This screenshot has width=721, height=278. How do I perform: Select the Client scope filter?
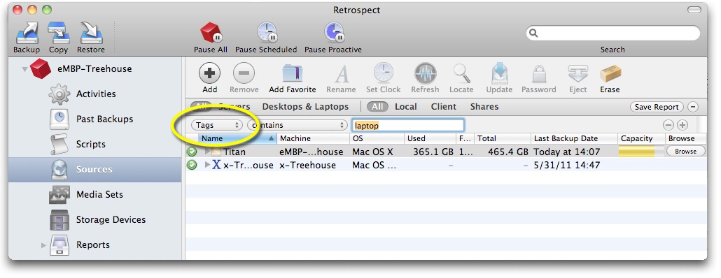443,107
